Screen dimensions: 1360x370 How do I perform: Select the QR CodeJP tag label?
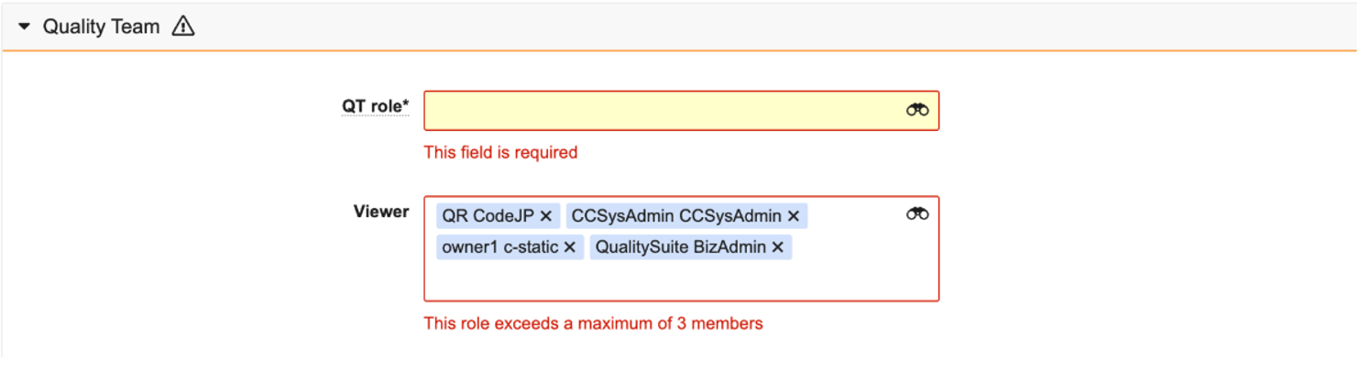point(488,216)
